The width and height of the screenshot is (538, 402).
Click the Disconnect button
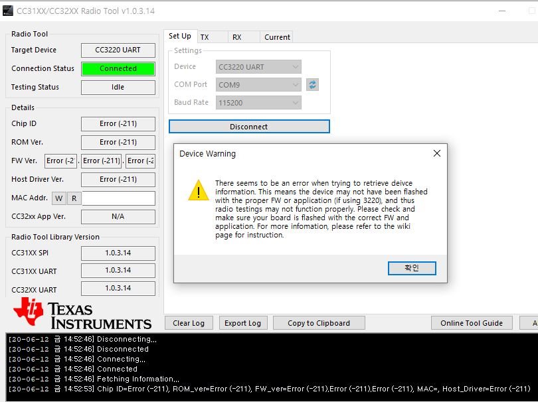(249, 127)
